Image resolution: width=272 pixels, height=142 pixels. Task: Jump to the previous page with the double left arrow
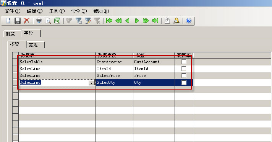(x=118, y=21)
